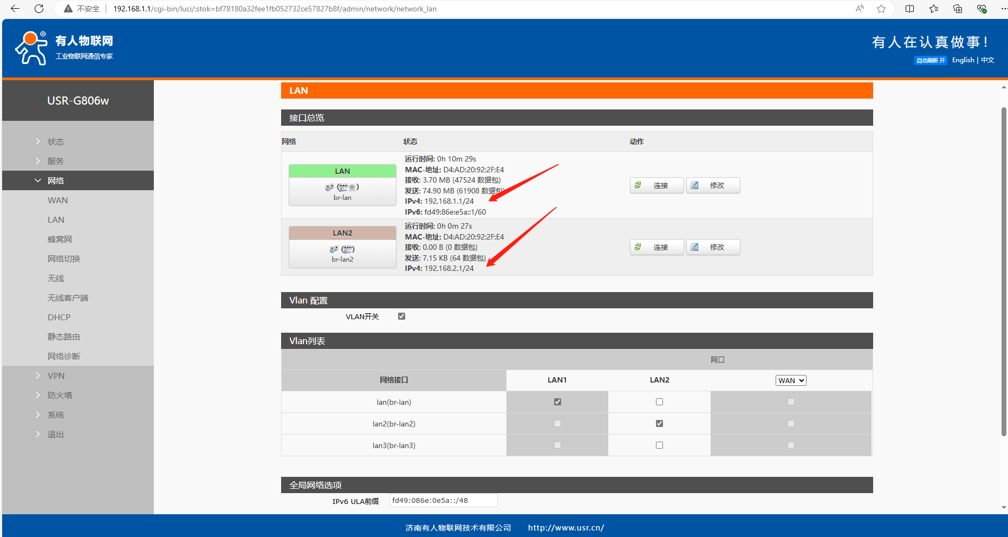Enable LAN2 port for lan3(br-lan3)

659,445
